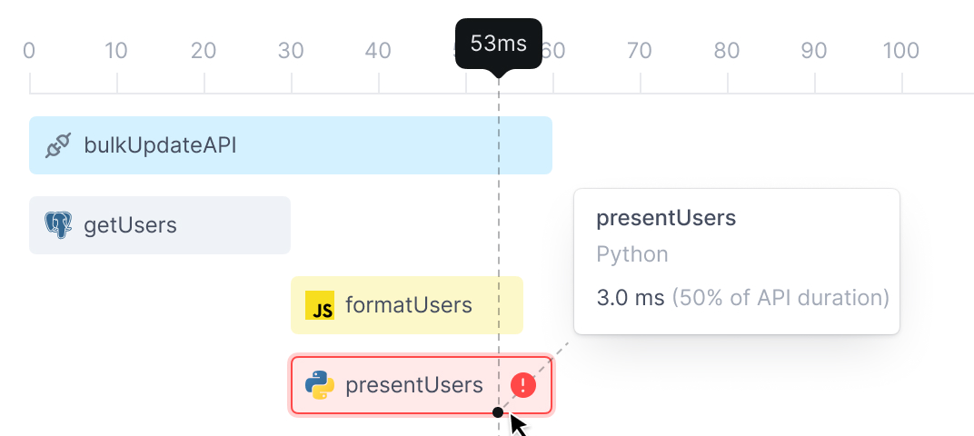The image size is (974, 436).
Task: Click the 100 tick on the time axis
Action: tap(901, 51)
